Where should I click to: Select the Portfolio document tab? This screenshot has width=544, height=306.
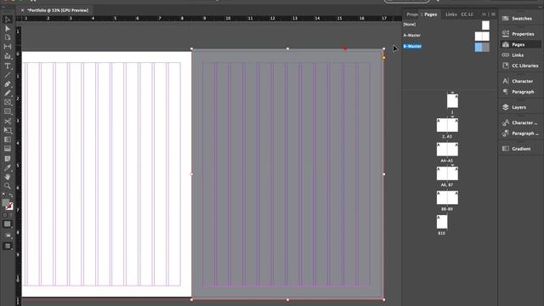[58, 10]
